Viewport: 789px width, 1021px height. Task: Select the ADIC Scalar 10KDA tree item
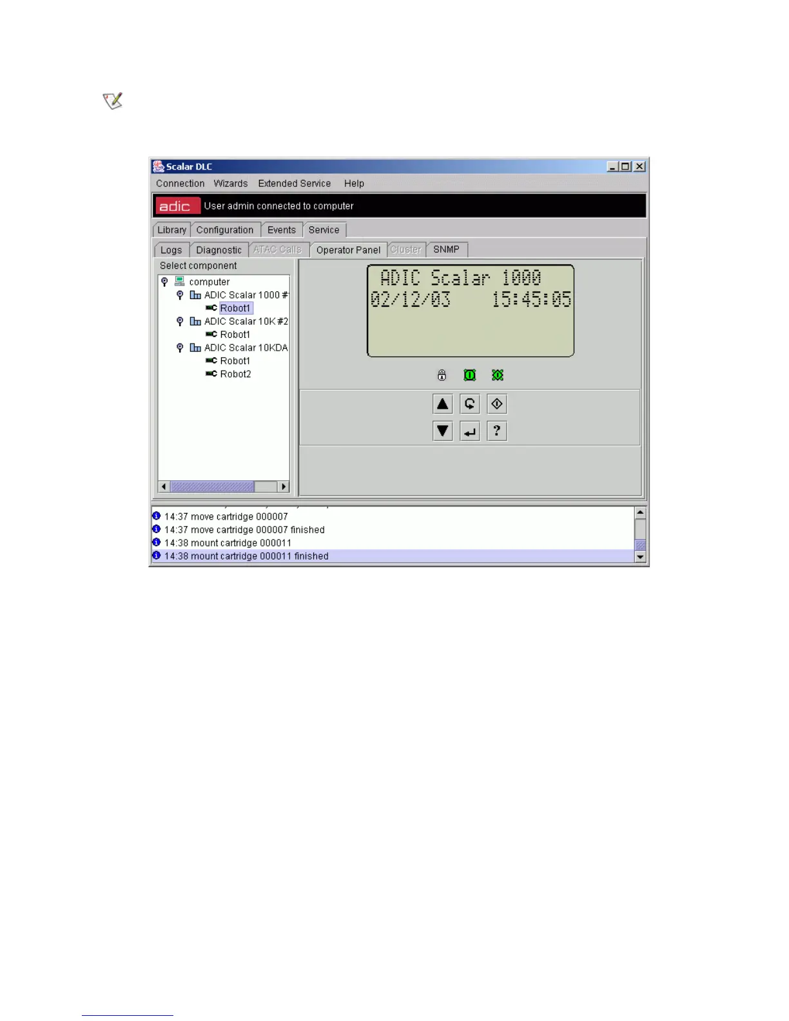click(x=246, y=347)
